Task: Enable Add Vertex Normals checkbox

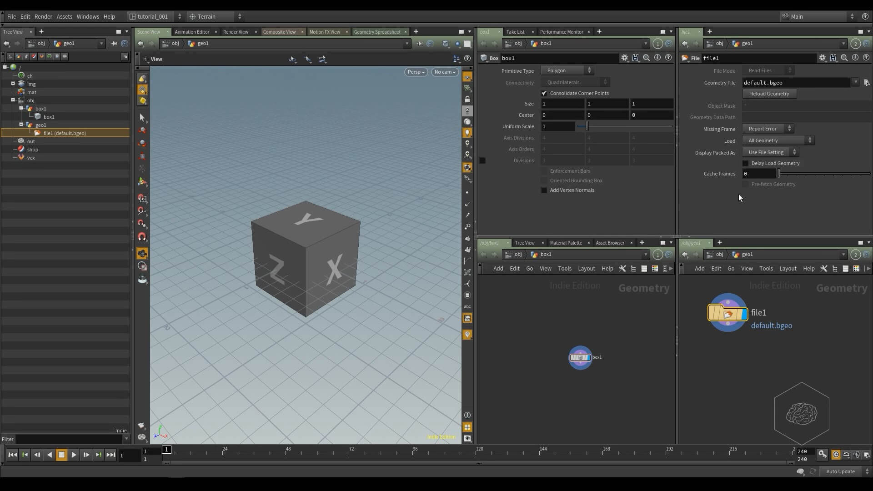Action: pyautogui.click(x=544, y=190)
